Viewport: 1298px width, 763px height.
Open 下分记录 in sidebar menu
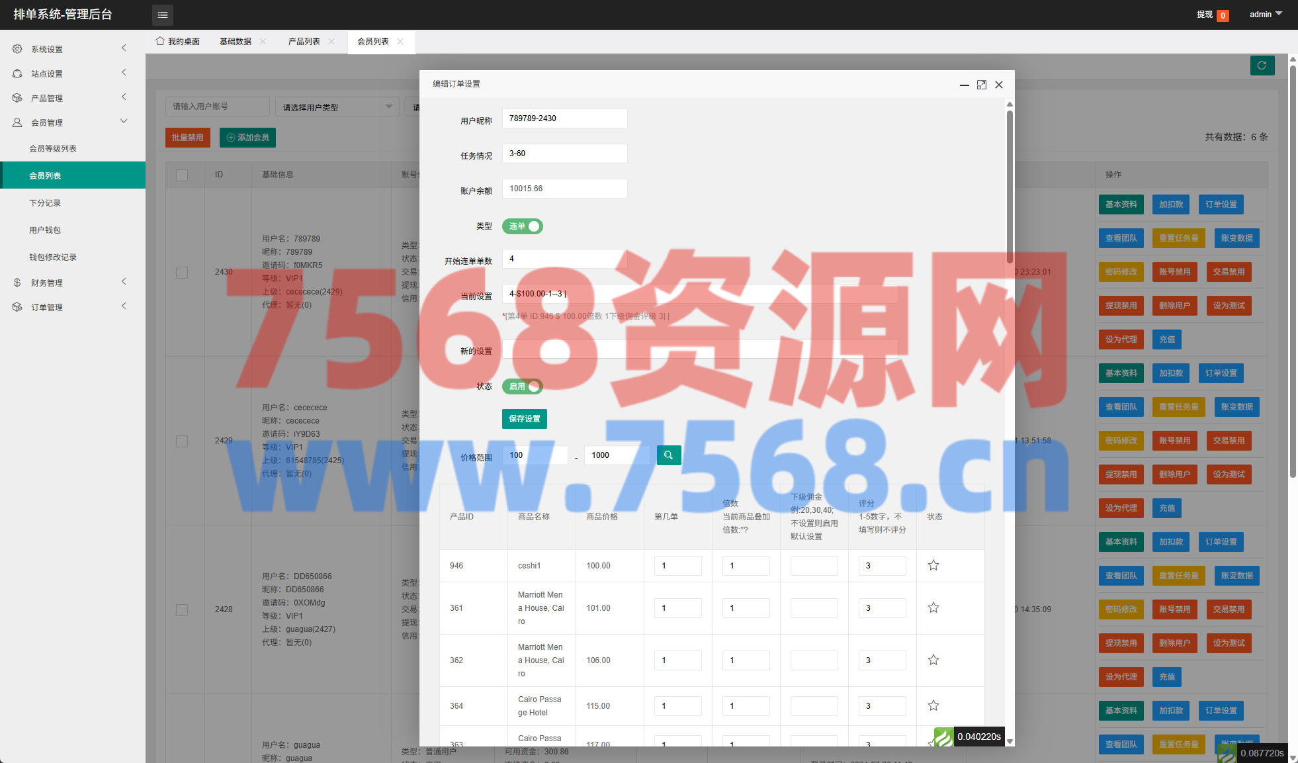tap(45, 203)
